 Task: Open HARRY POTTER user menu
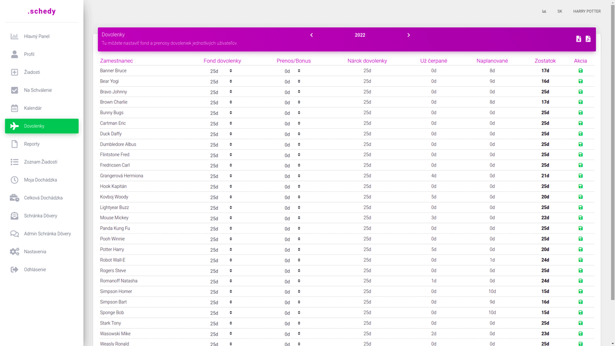pyautogui.click(x=586, y=11)
